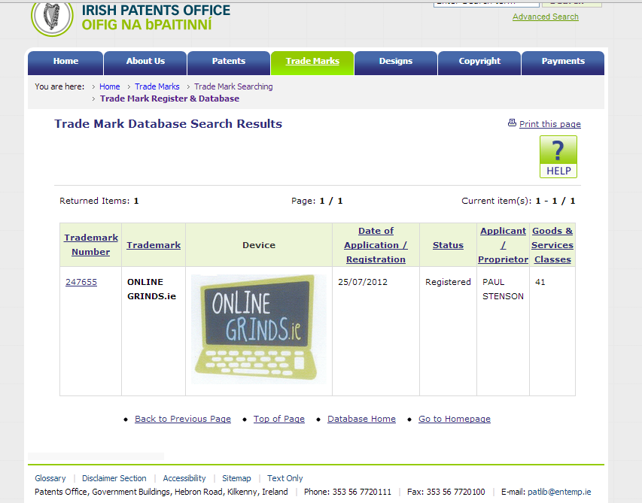Open trademark number 247655 details

click(81, 282)
